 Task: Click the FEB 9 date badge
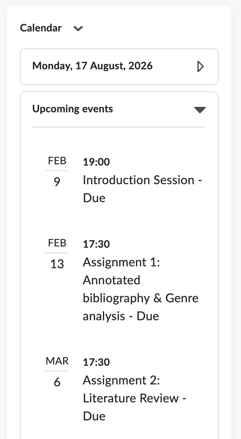tap(57, 171)
